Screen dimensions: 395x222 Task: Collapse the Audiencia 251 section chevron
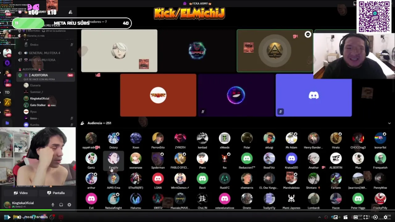[389, 123]
